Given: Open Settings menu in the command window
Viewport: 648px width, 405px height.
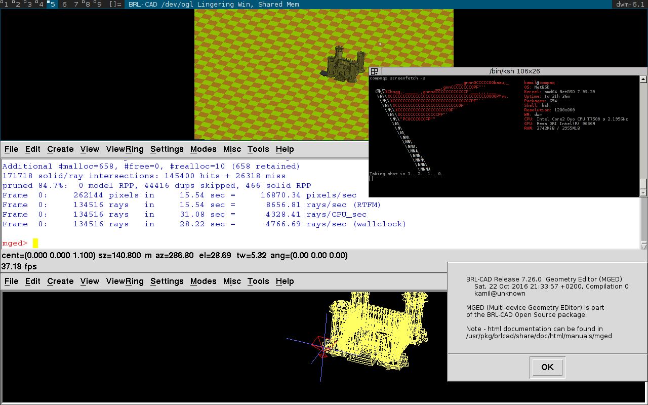Looking at the screenshot, I should pyautogui.click(x=167, y=149).
